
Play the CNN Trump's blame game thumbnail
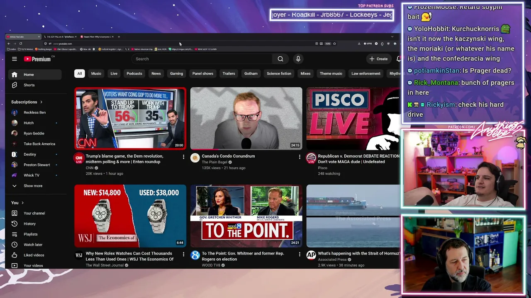coord(130,118)
